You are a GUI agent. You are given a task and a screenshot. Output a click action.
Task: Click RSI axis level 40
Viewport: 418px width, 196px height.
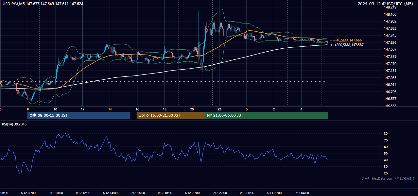386,160
